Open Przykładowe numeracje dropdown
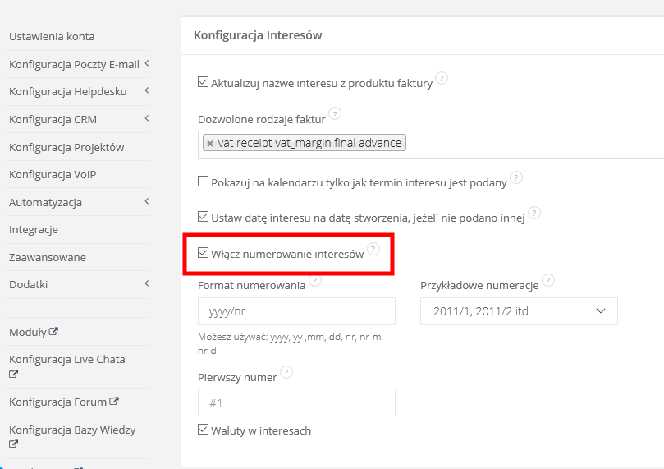 pyautogui.click(x=519, y=311)
